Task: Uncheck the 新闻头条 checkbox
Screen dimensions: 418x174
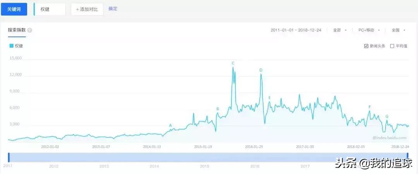Action: (x=366, y=46)
